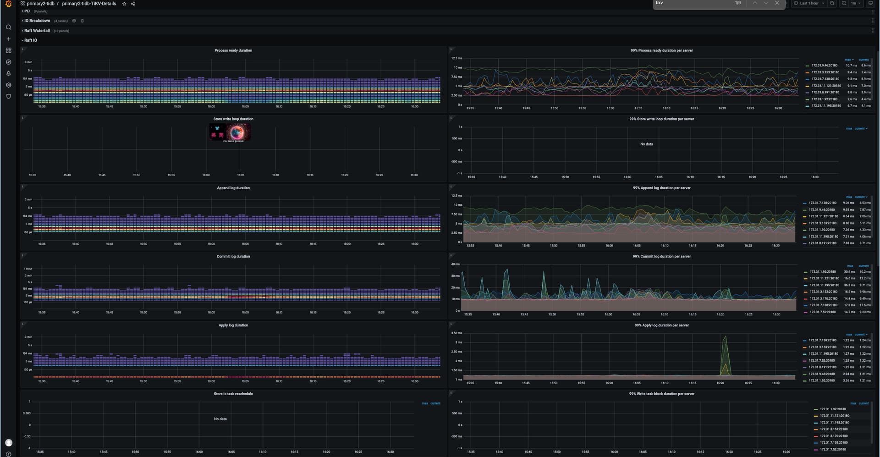
Task: Star the primary2-tidb-TiKV-Details dashboard
Action: [x=124, y=4]
